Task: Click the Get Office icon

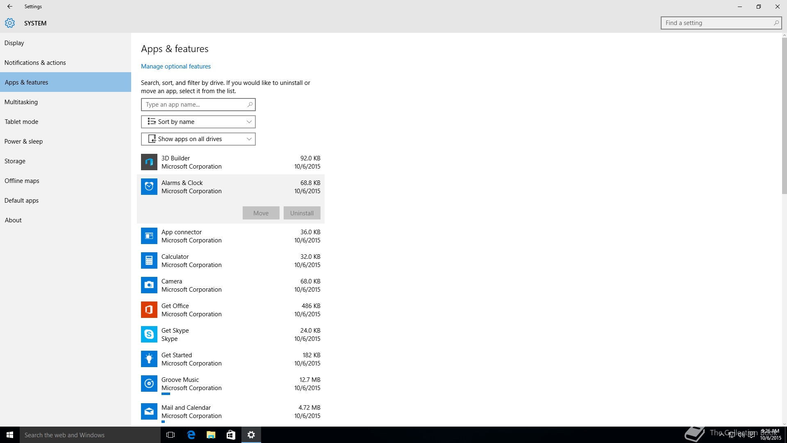Action: [149, 310]
